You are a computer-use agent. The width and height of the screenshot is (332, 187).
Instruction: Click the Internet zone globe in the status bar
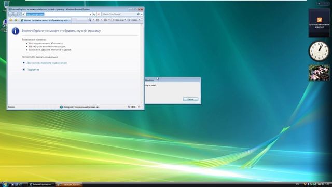tap(61, 107)
